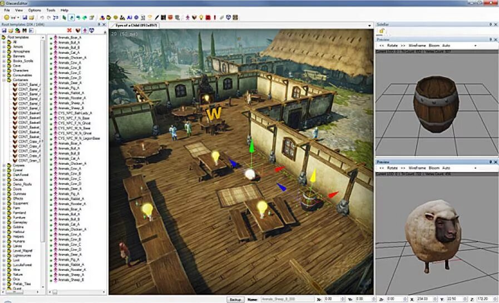Click the yellow smiley icon in main toolbar
The image size is (499, 303).
pos(6,17)
